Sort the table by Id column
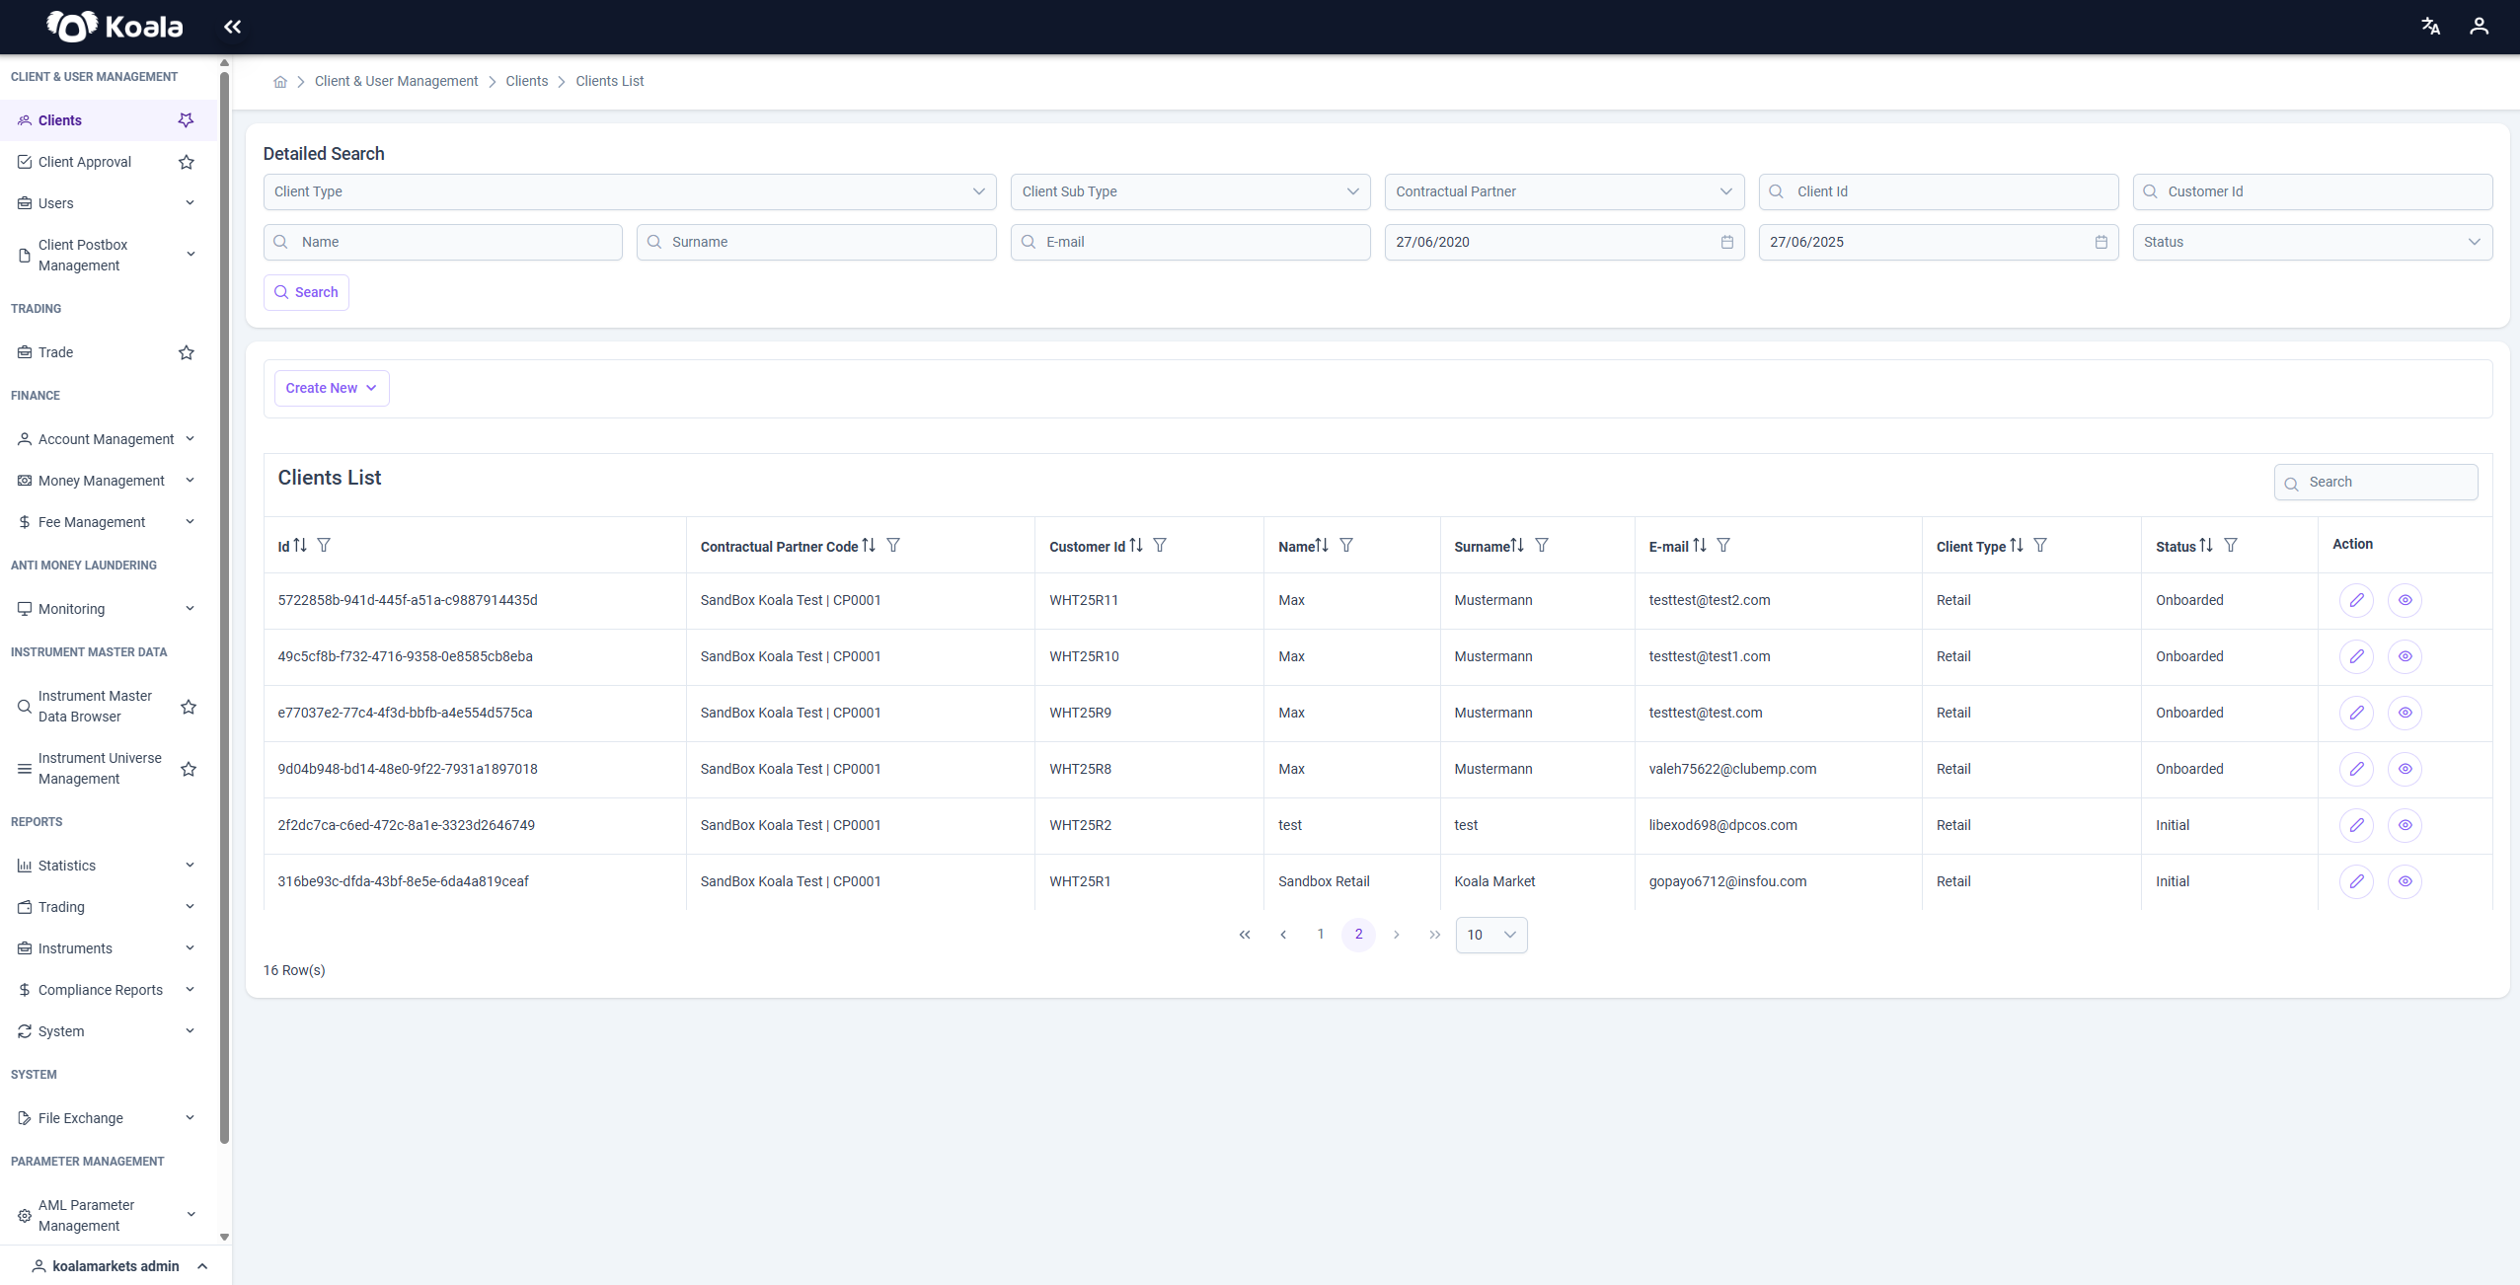Image resolution: width=2520 pixels, height=1285 pixels. 300,545
